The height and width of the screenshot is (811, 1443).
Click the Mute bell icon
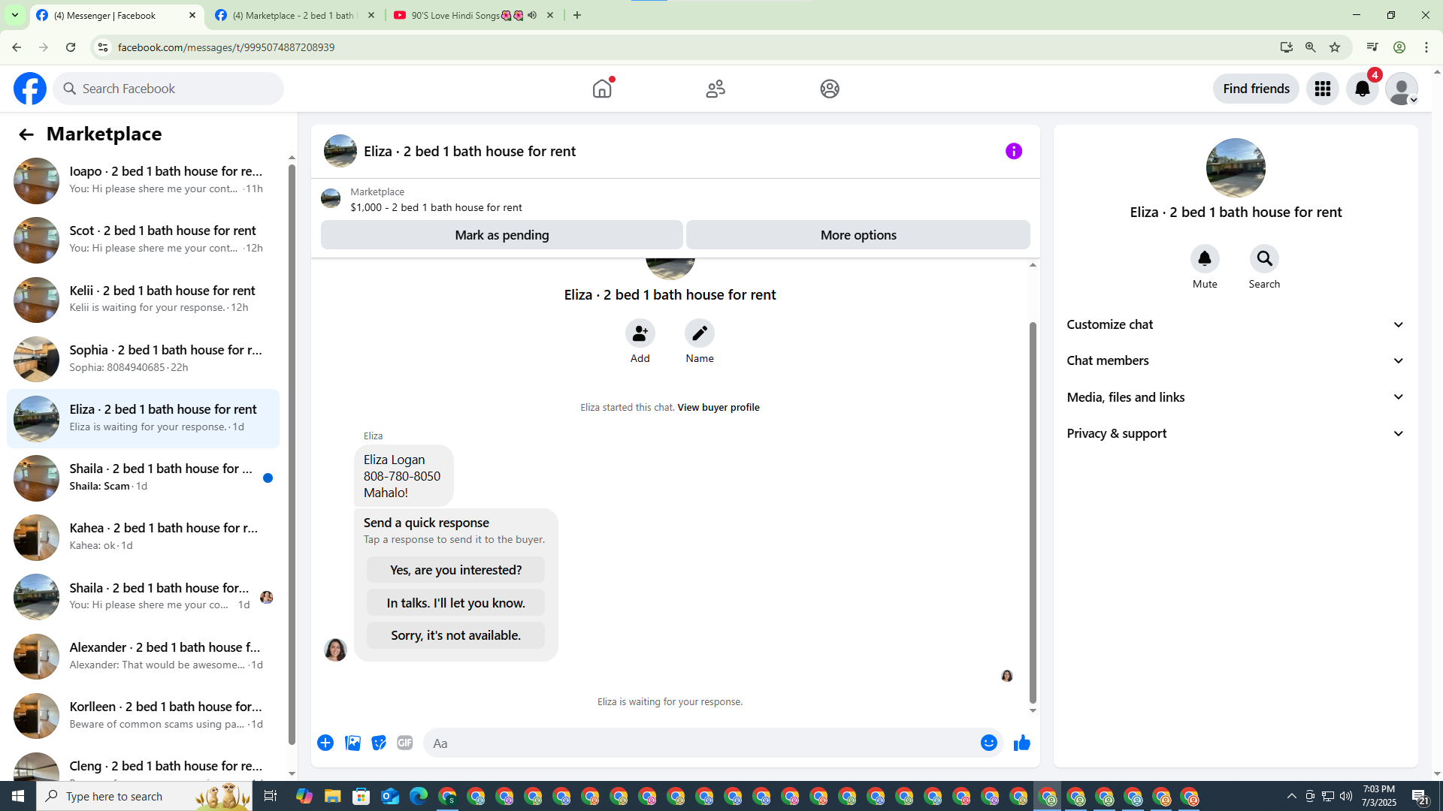point(1204,259)
